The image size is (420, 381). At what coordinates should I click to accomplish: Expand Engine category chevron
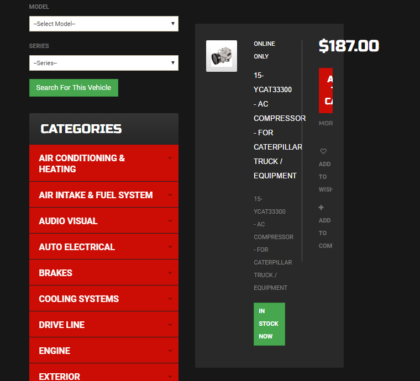click(170, 351)
